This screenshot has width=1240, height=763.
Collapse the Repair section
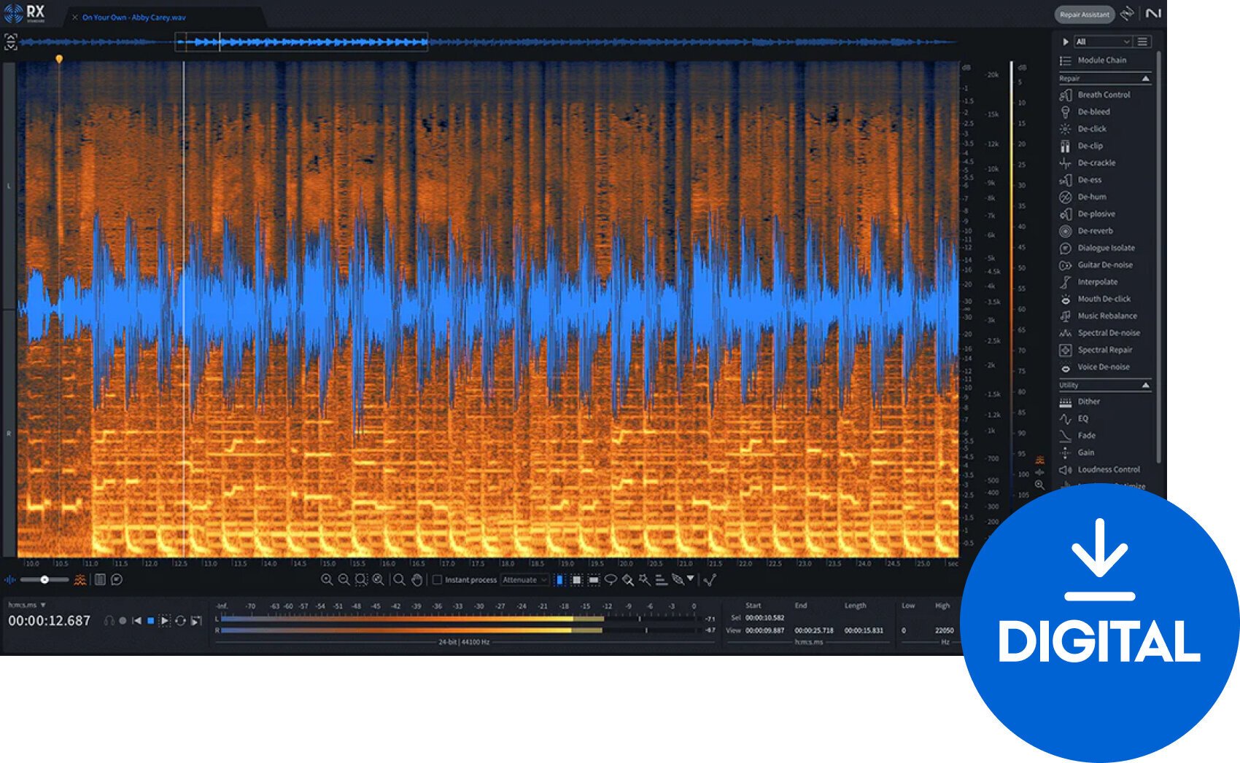tap(1145, 78)
